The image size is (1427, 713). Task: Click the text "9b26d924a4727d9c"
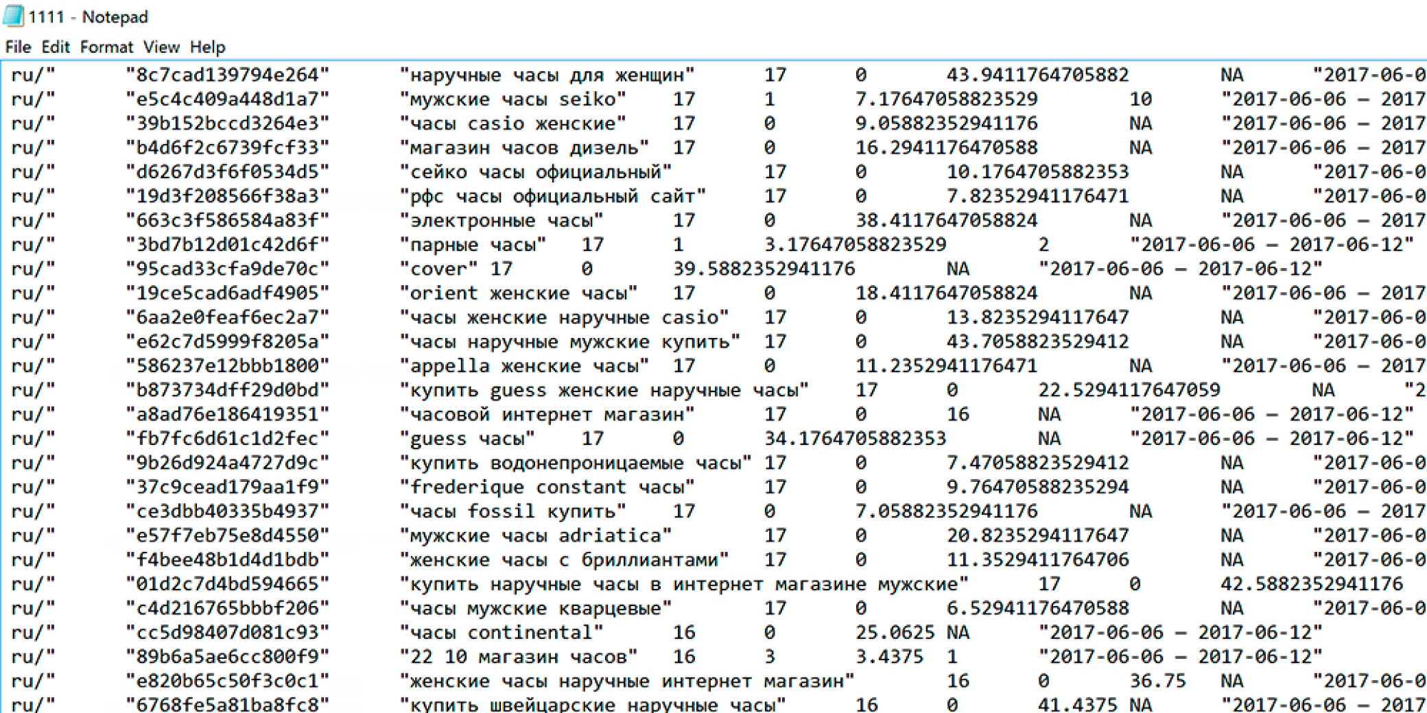point(228,463)
